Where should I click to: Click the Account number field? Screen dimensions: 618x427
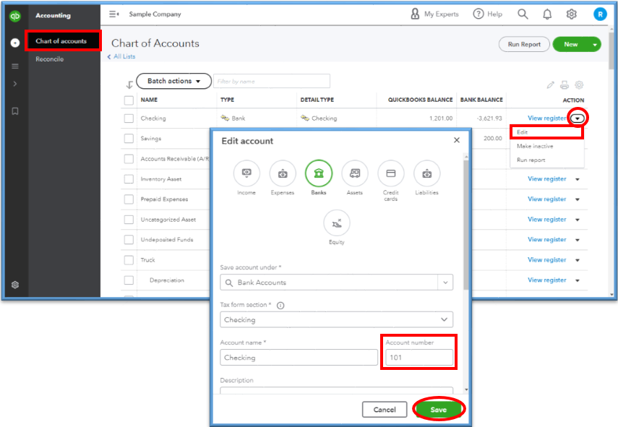click(419, 357)
